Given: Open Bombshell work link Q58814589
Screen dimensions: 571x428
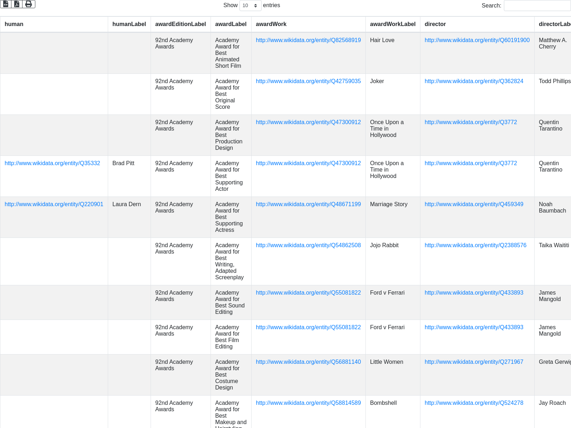Looking at the screenshot, I should pyautogui.click(x=308, y=403).
